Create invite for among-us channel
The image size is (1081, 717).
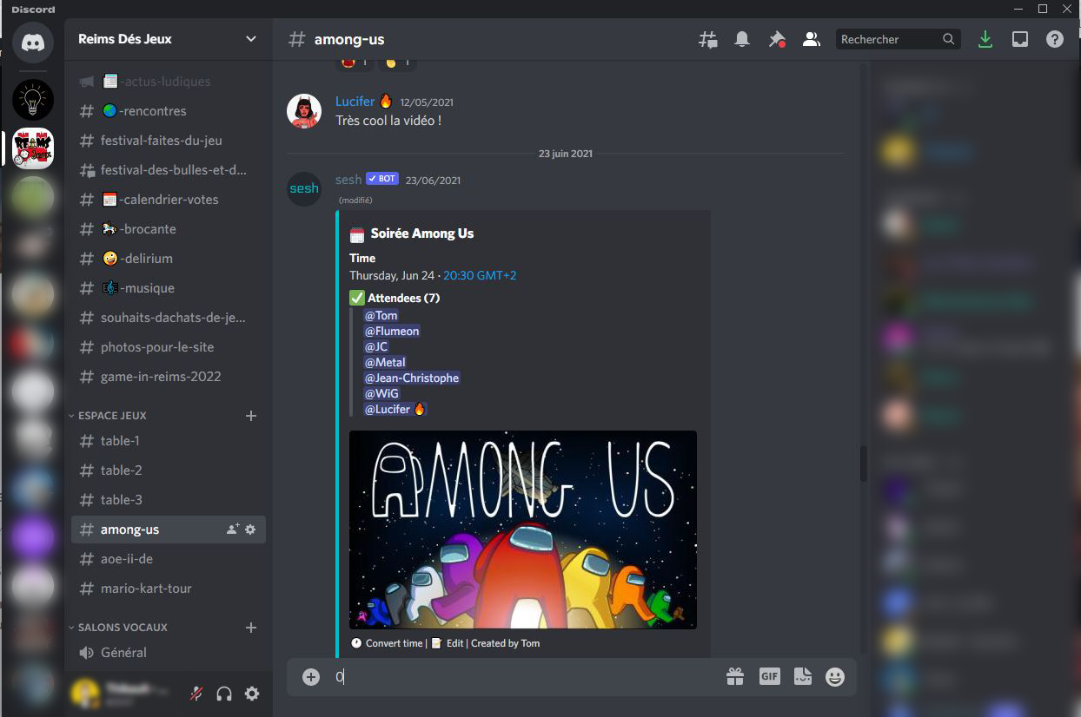tap(232, 530)
